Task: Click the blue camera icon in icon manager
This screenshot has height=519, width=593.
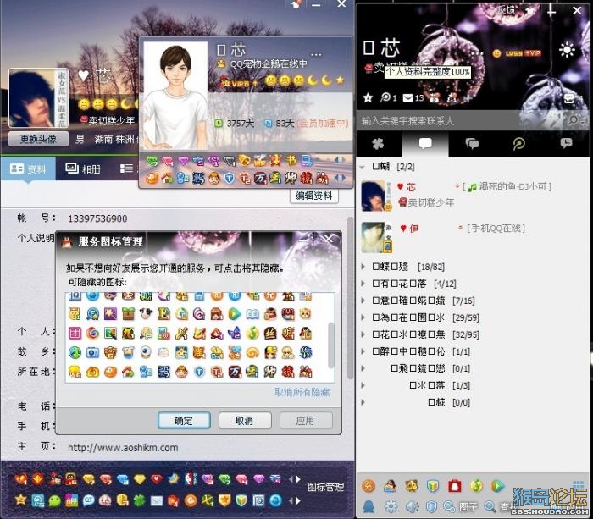Action: [x=92, y=352]
